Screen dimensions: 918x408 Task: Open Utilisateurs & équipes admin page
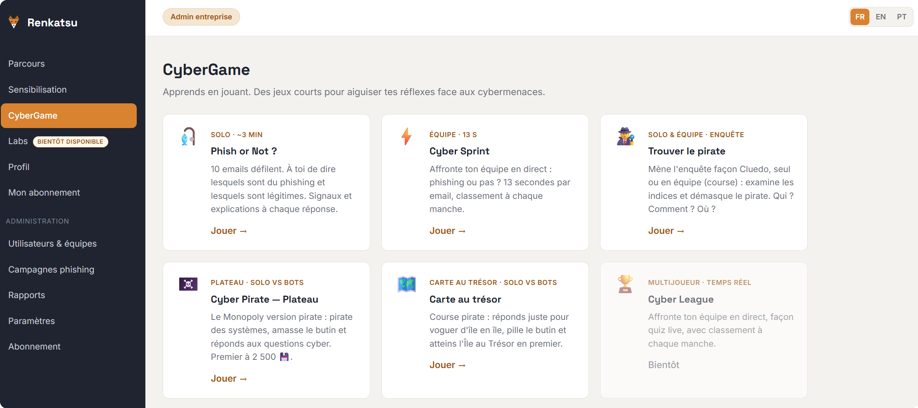coord(69,244)
